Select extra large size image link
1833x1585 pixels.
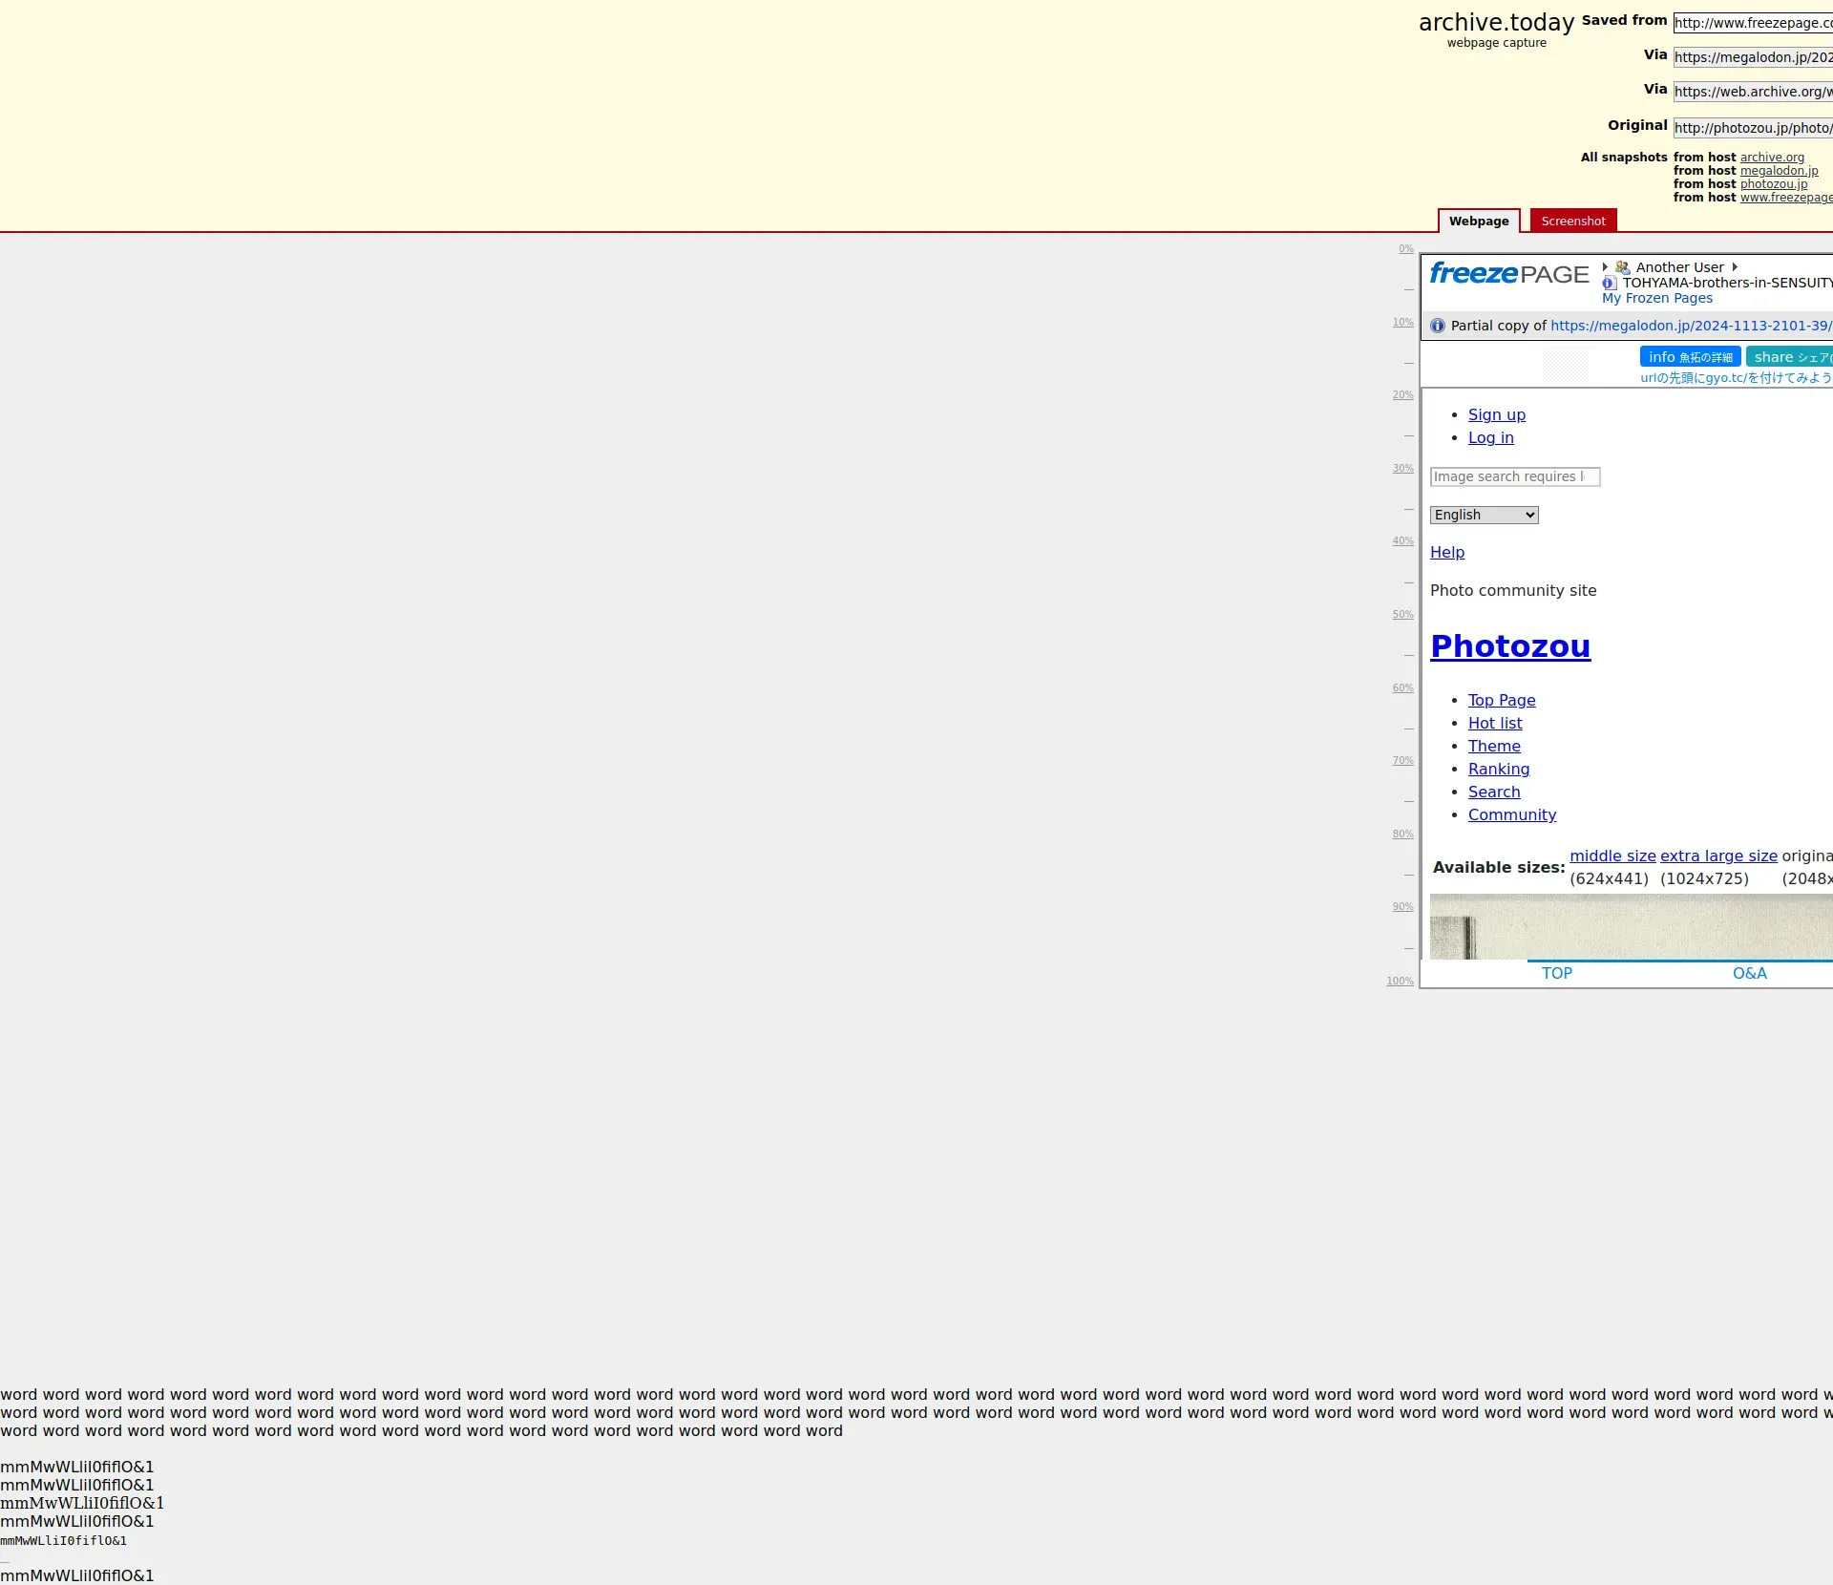pyautogui.click(x=1718, y=856)
